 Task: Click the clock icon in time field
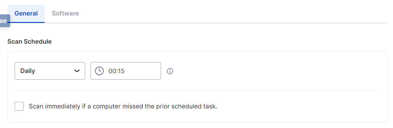pos(99,71)
